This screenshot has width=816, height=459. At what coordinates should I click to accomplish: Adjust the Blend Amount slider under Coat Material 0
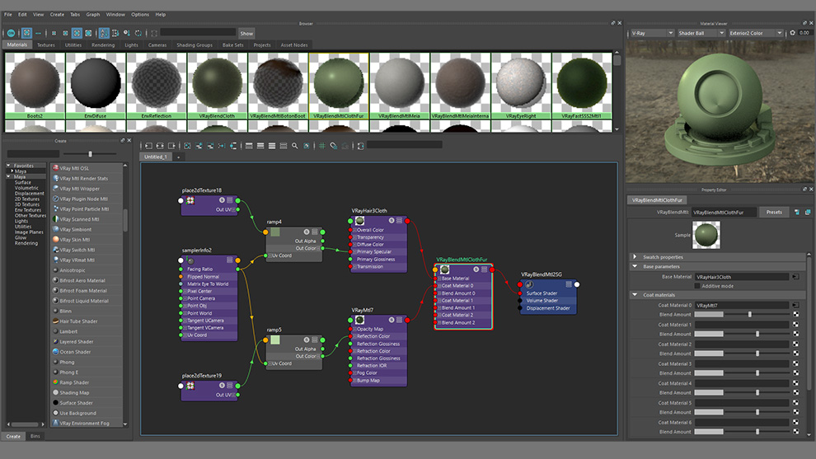749,315
